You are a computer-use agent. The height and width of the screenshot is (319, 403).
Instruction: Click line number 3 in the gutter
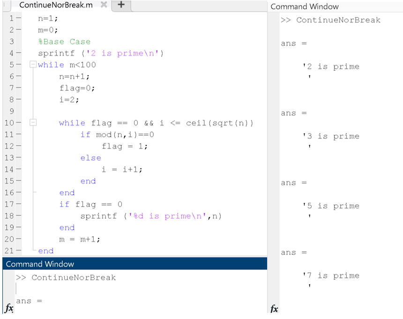click(x=12, y=41)
